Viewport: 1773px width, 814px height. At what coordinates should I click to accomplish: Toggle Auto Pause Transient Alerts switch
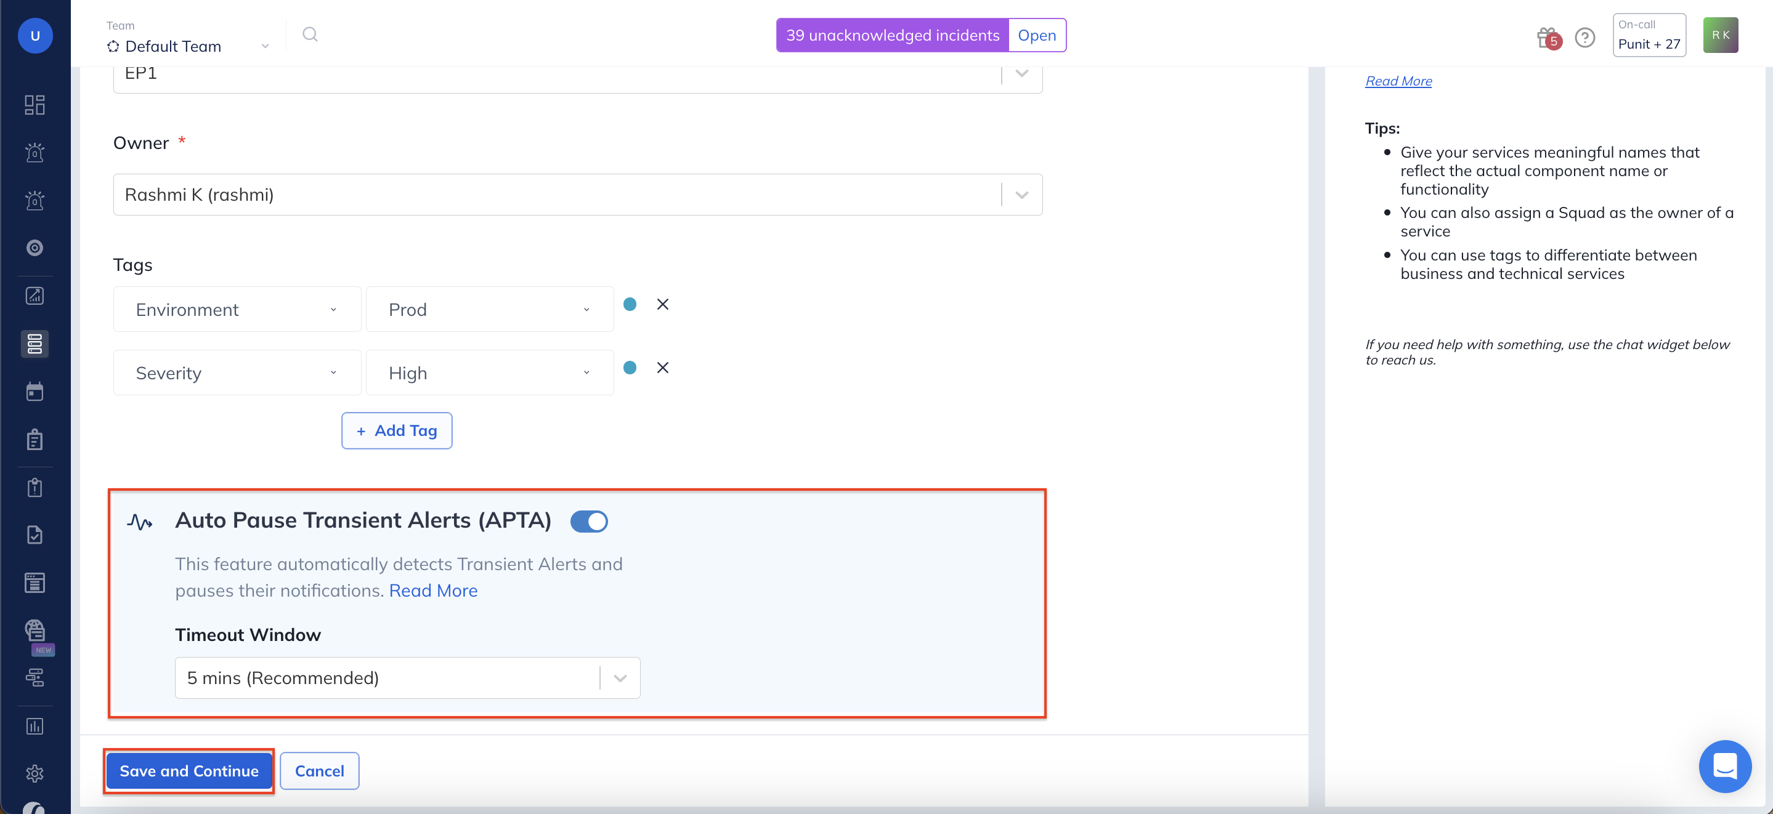click(x=589, y=522)
